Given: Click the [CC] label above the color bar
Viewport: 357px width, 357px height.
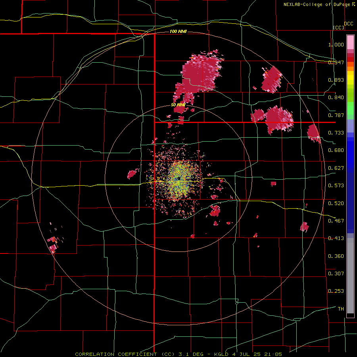Looking at the screenshot, I should (x=339, y=27).
